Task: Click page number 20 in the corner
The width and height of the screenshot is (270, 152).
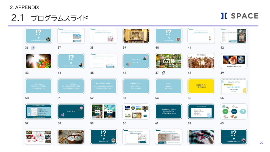Action: (261, 143)
